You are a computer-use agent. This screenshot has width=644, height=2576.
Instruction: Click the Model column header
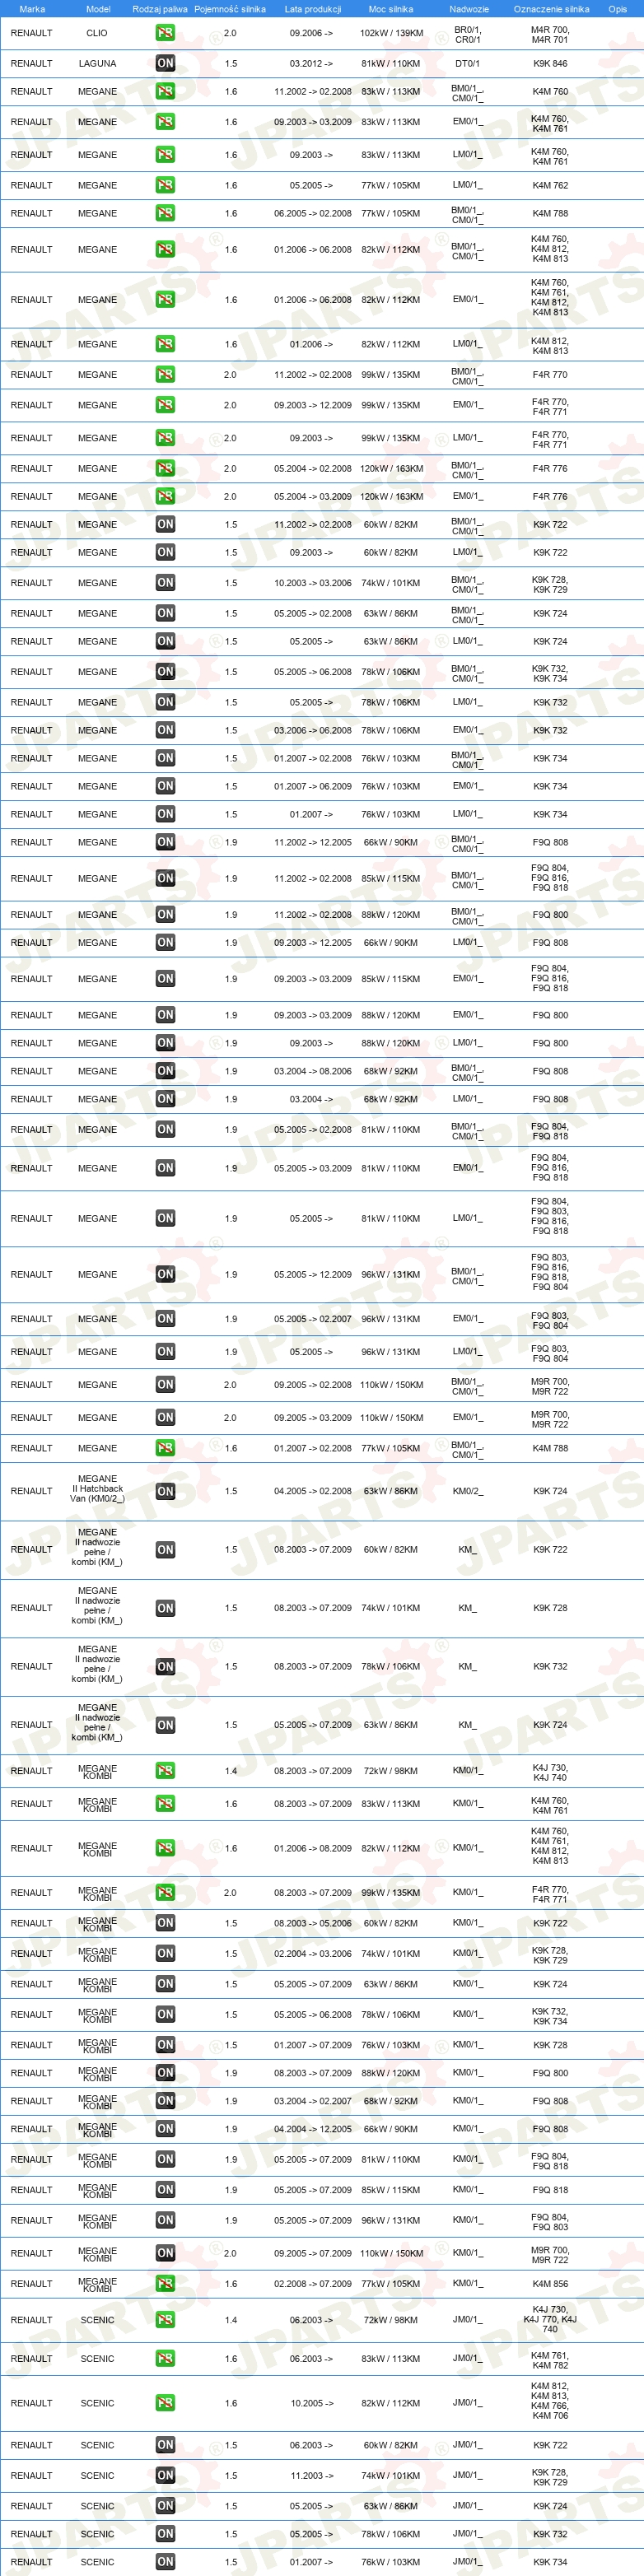pos(98,9)
